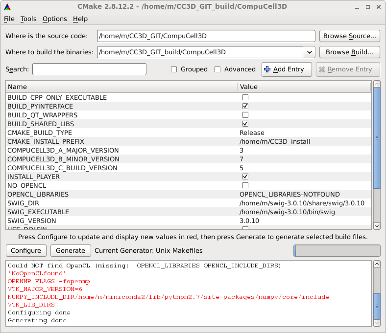This screenshot has width=386, height=333.
Task: Click the plus icon on Add Entry
Action: click(267, 69)
